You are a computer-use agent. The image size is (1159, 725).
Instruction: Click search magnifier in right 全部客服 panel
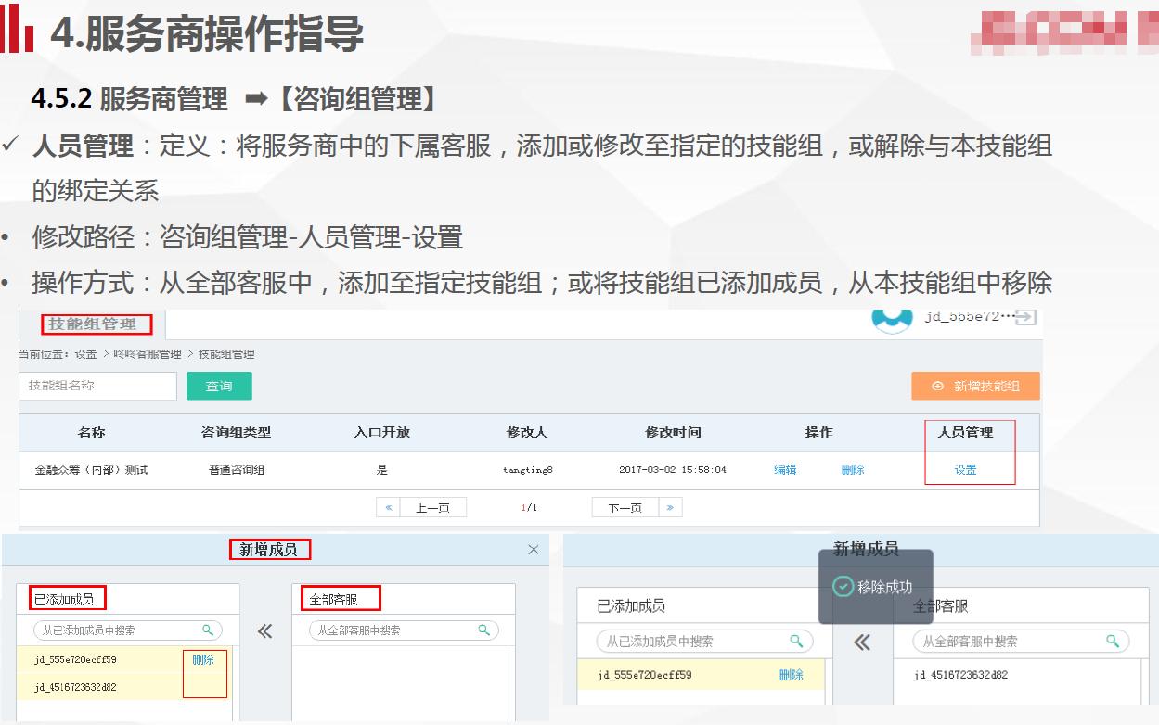click(x=1113, y=642)
